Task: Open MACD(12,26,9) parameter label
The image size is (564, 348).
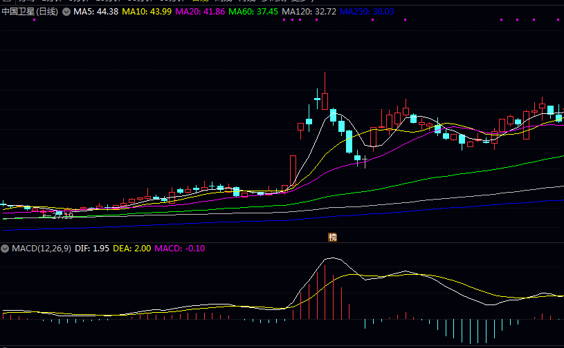Action: [39, 249]
